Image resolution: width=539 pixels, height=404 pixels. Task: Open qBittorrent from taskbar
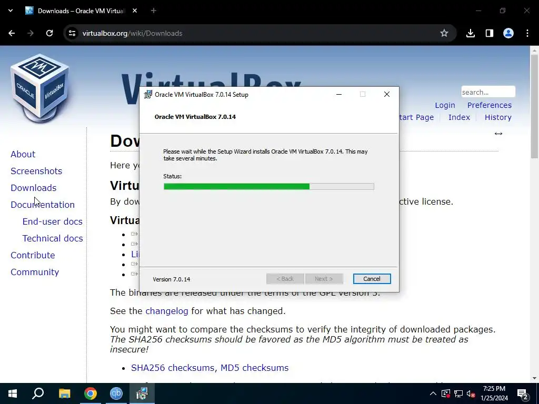tap(116, 393)
